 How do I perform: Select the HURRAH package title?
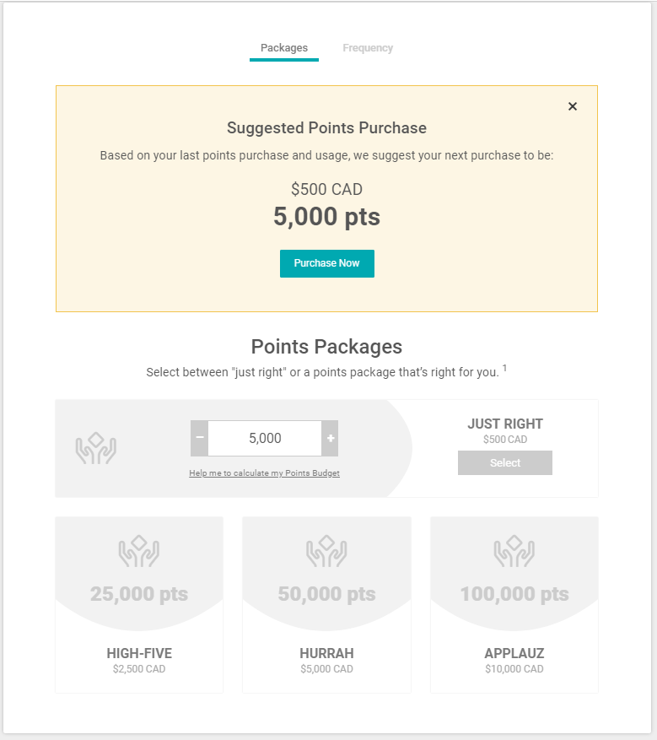(326, 653)
